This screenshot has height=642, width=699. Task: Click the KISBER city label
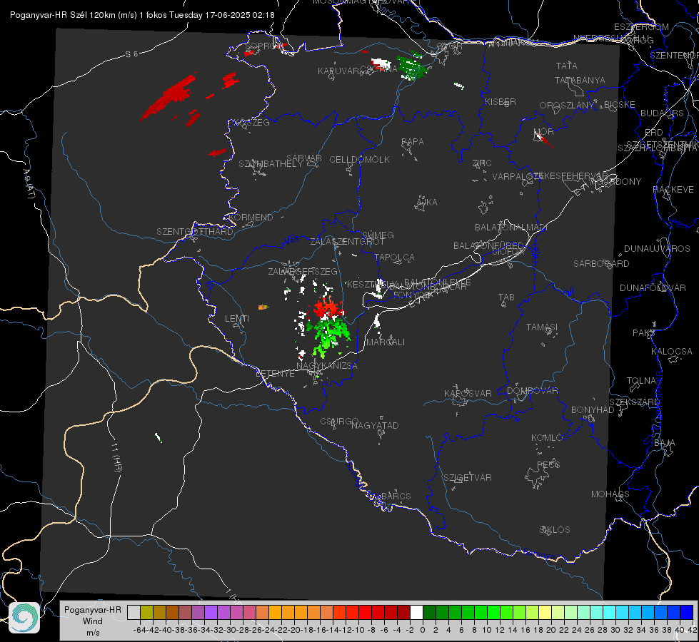point(501,102)
